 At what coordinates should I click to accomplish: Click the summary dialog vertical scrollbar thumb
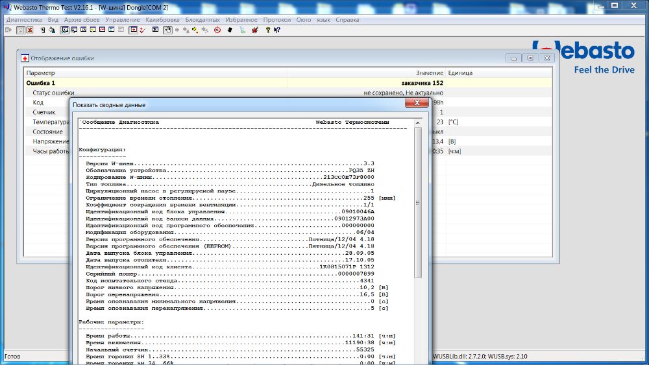[417, 202]
